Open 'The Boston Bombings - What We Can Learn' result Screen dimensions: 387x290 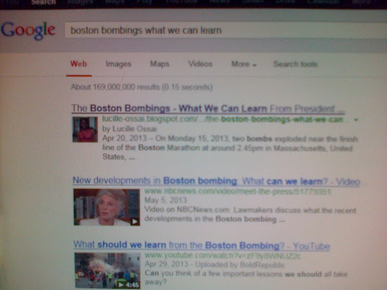pyautogui.click(x=208, y=109)
